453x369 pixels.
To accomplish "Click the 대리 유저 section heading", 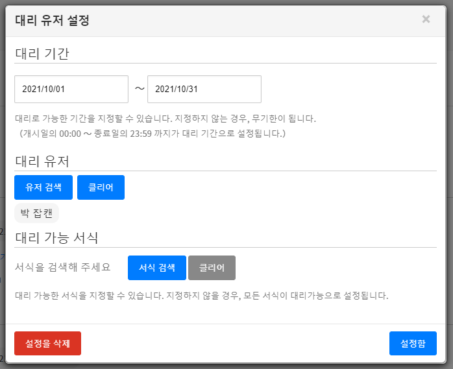I will coord(42,161).
